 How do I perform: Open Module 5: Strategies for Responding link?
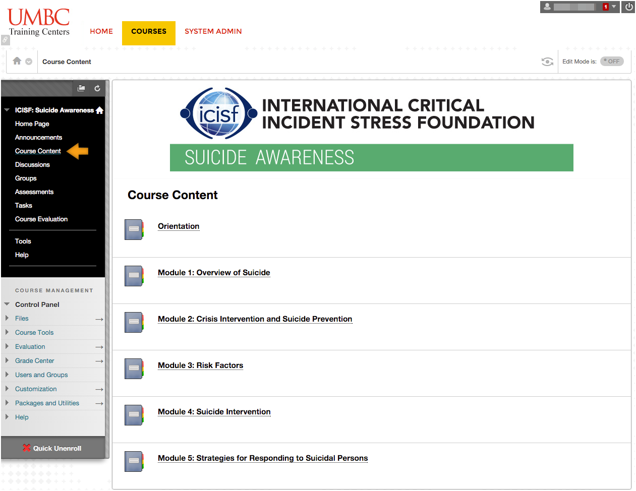tap(263, 458)
